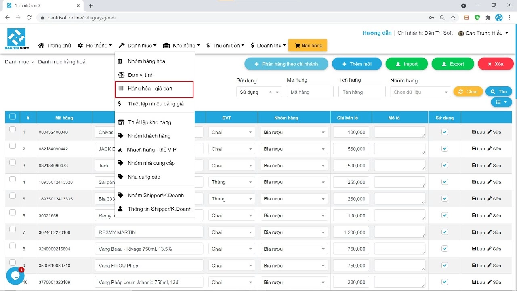Click the Lưu save icon in row 1

point(474,132)
